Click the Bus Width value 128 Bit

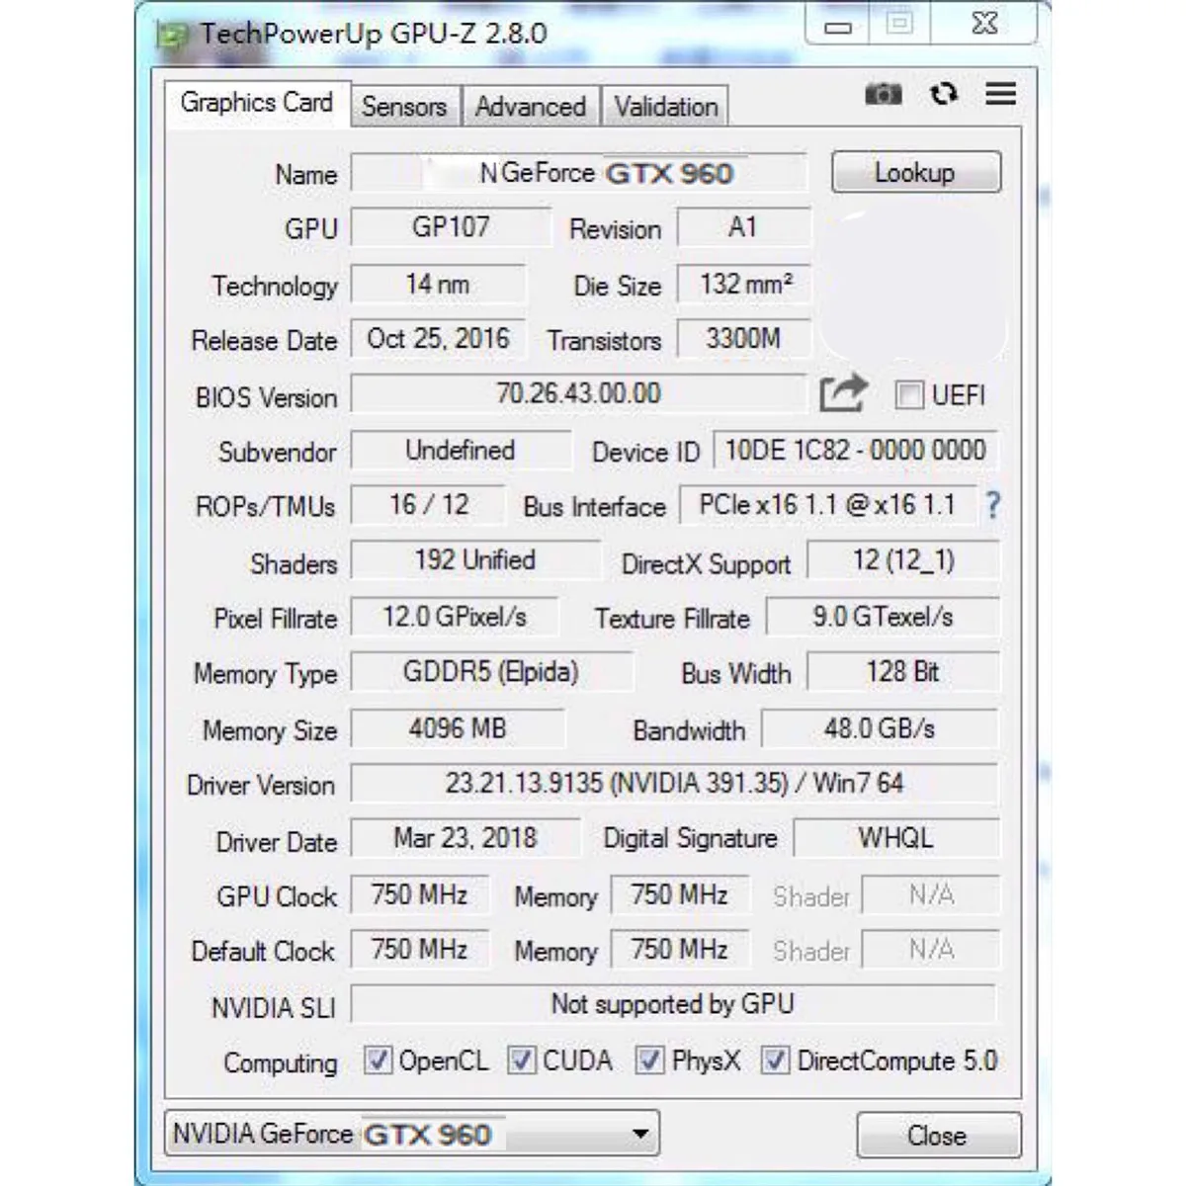click(x=903, y=672)
